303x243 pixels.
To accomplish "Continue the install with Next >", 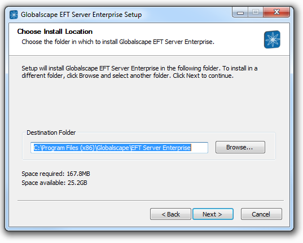I will pyautogui.click(x=213, y=214).
